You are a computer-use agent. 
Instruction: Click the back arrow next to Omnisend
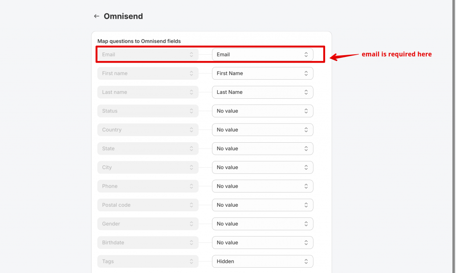pos(96,16)
